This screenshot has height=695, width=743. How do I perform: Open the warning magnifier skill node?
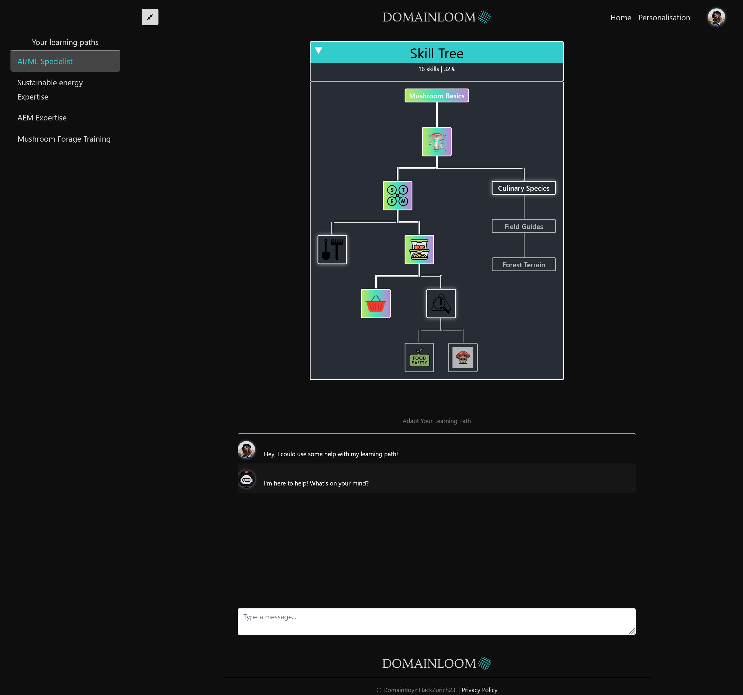441,304
